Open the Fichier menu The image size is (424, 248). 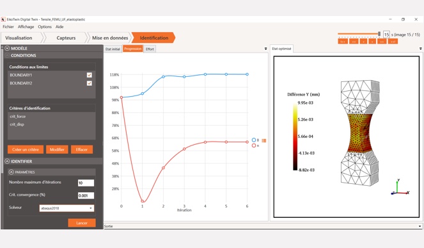[8, 26]
